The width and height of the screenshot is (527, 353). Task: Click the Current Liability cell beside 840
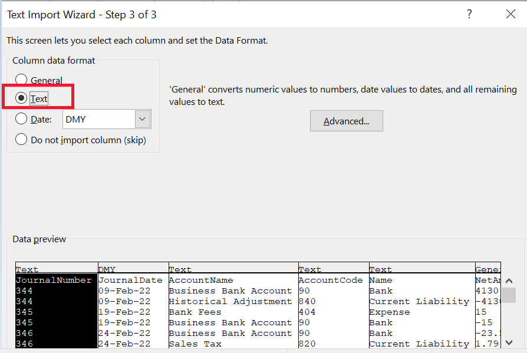[419, 301]
